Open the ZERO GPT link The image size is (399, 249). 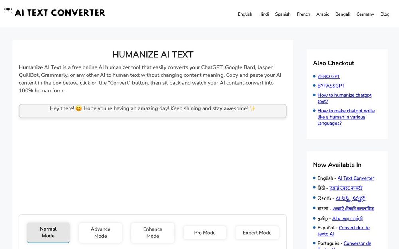pyautogui.click(x=329, y=76)
